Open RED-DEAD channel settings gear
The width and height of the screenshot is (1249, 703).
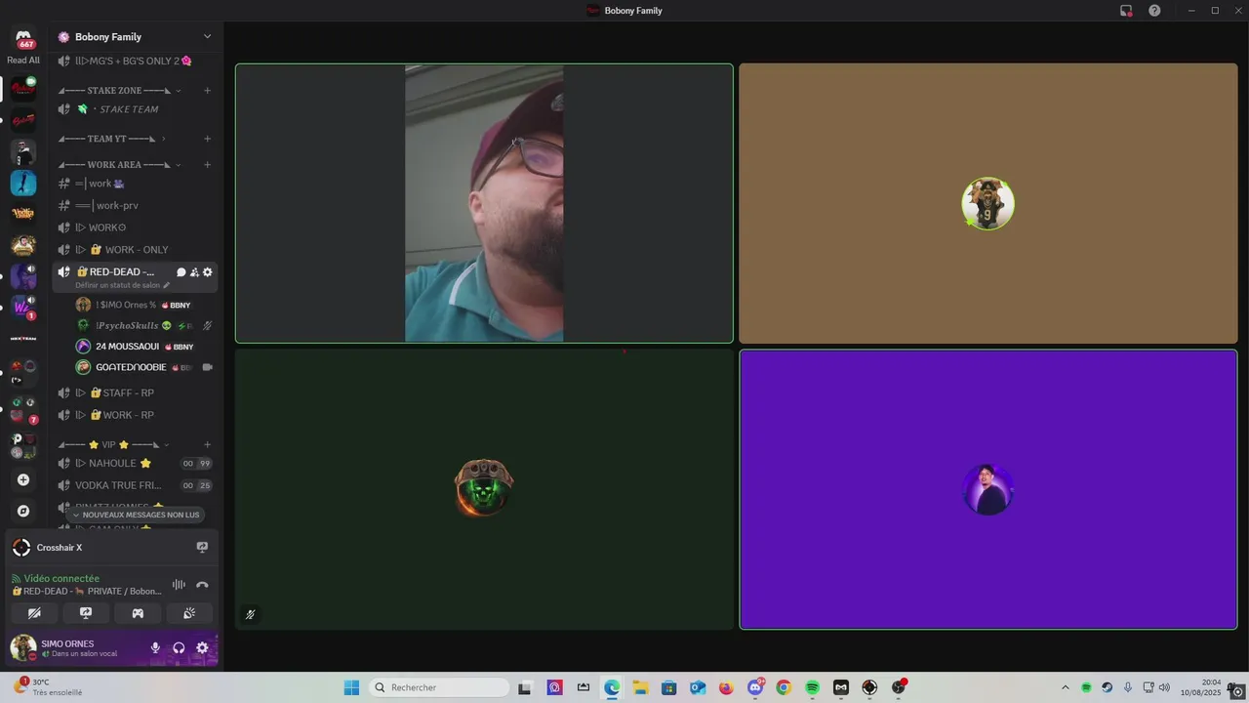[207, 272]
